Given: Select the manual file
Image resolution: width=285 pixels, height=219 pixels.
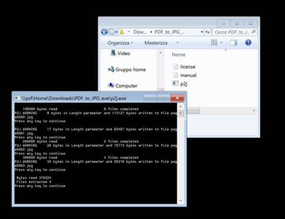Looking at the screenshot, I should (x=188, y=75).
